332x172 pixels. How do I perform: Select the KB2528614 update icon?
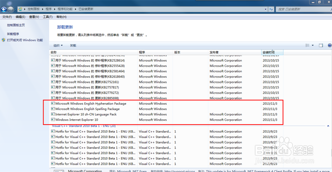[53, 60]
